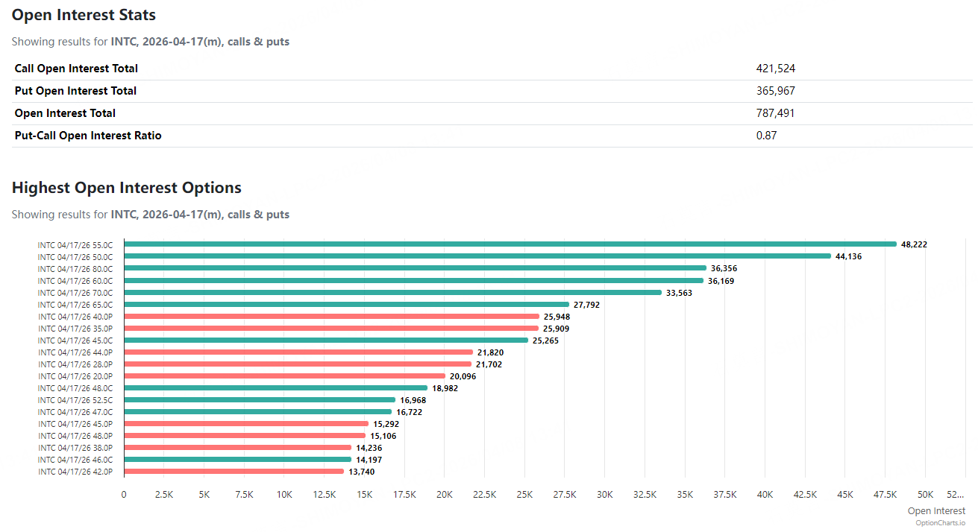Click the red 35.0P put bar
The width and height of the screenshot is (978, 532).
click(331, 328)
